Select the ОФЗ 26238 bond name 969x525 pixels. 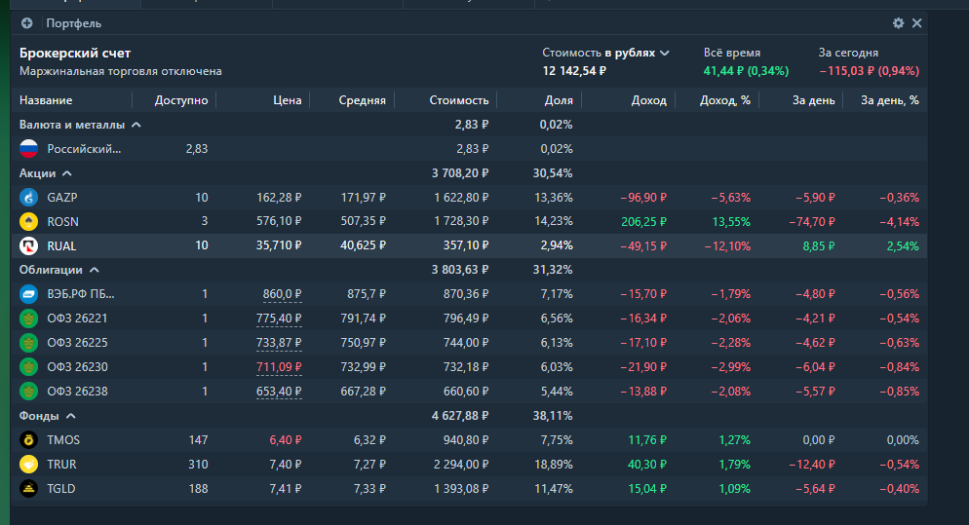[x=77, y=391]
